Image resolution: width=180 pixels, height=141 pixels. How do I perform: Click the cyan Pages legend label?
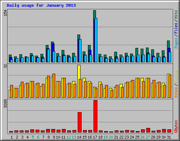pyautogui.click(x=176, y=43)
